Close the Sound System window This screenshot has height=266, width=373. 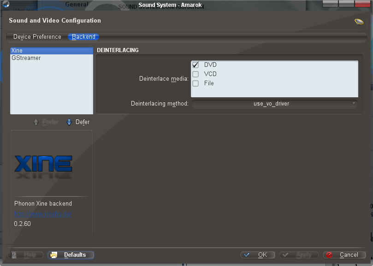(x=362, y=4)
